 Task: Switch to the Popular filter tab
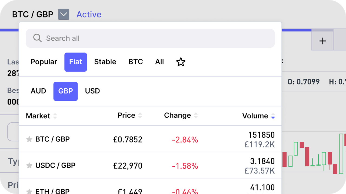pos(44,62)
